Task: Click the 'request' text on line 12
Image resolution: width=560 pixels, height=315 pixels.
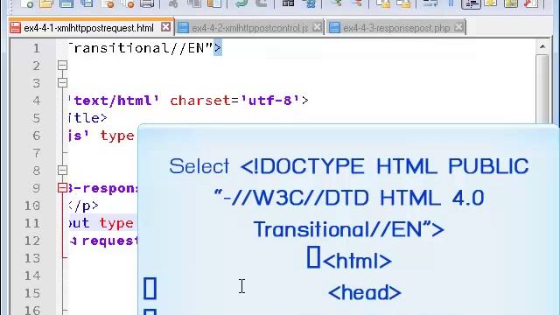Action: click(110, 241)
